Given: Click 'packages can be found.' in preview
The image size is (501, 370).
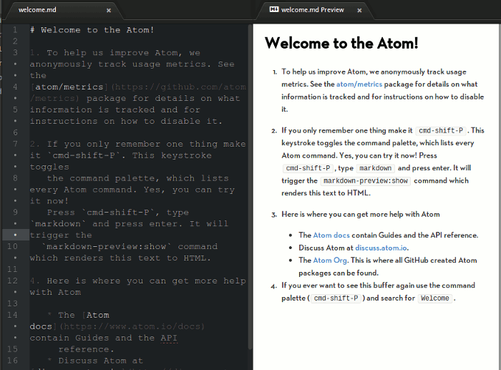Looking at the screenshot, I should [x=339, y=273].
